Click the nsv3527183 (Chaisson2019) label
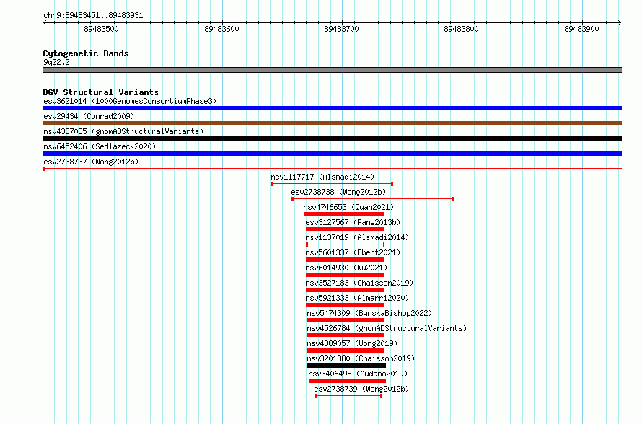 point(359,283)
